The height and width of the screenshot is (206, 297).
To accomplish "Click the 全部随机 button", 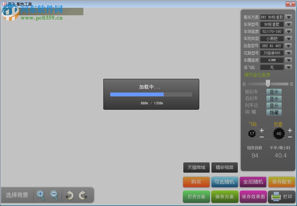I will (253, 182).
